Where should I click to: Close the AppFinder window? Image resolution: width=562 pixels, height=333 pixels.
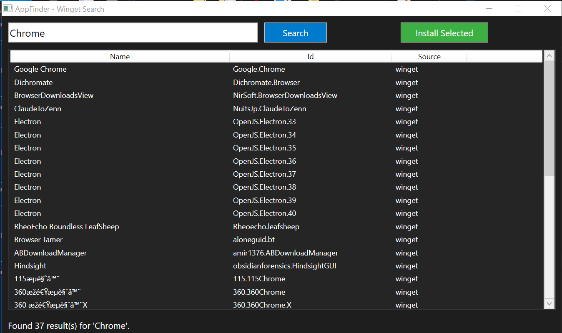point(548,9)
